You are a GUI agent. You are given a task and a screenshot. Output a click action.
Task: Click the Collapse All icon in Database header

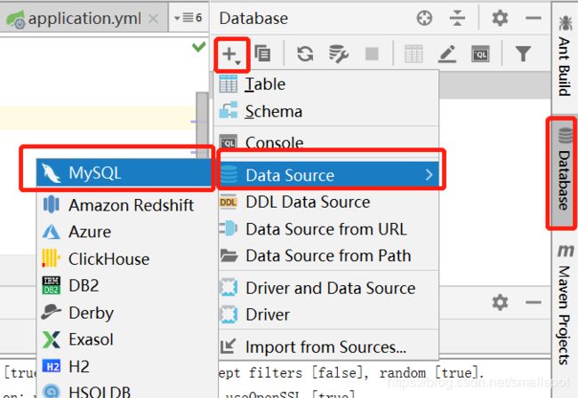click(x=457, y=18)
